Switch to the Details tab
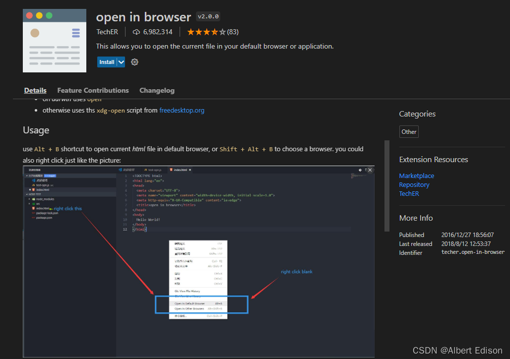Viewport: 510px width, 359px height. click(35, 90)
